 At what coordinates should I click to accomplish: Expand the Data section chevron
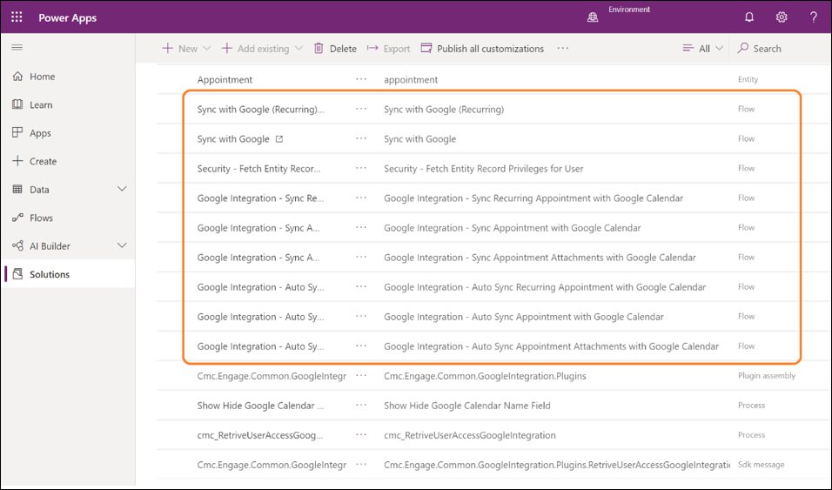[122, 190]
